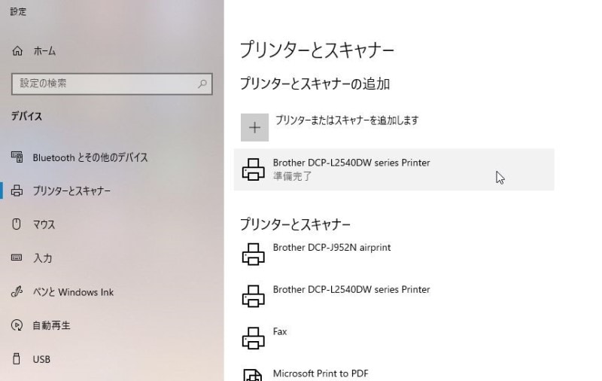Screen dimensions: 602x381
Task: Click the magnifier icon in the search box
Action: (202, 84)
